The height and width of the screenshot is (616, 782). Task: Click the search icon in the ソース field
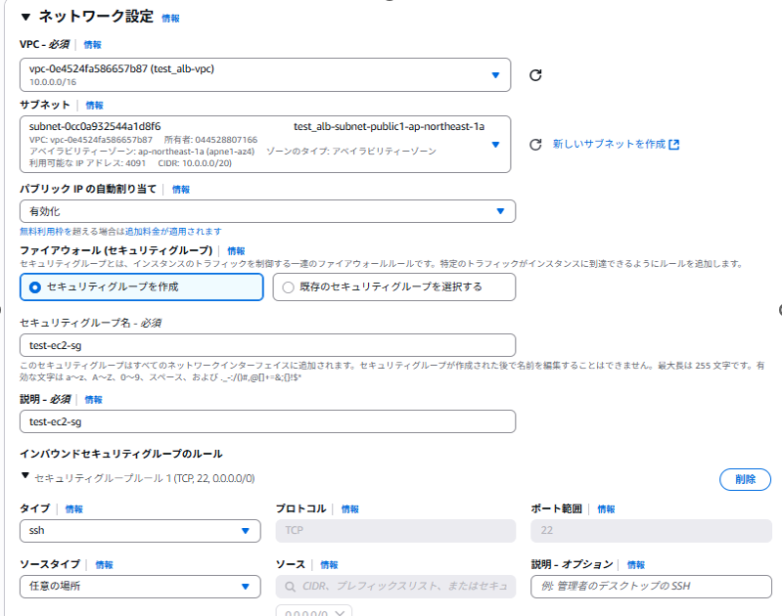(290, 587)
